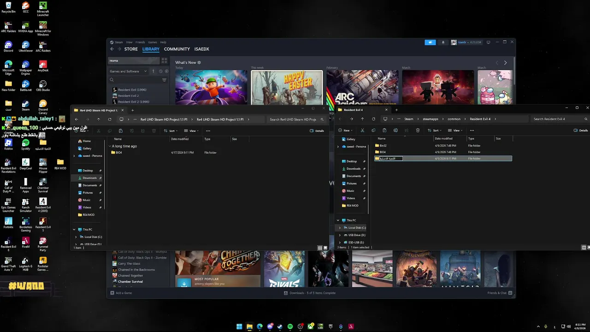
Task: Open Steam announcements megaphone button
Action: (x=430, y=42)
